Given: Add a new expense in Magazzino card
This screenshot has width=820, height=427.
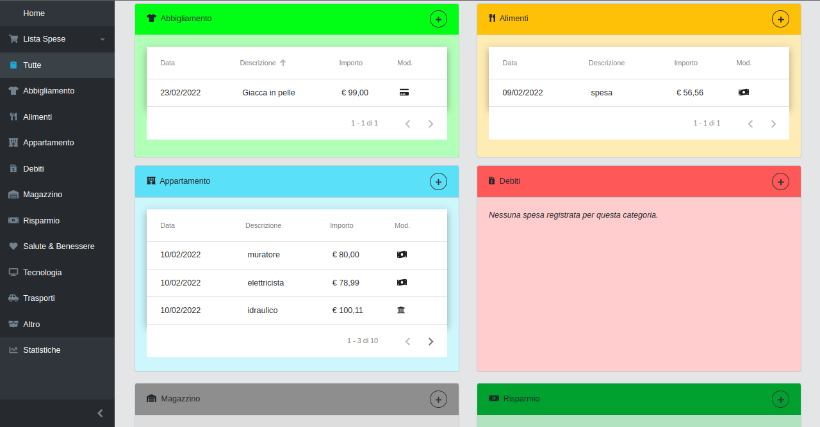Looking at the screenshot, I should pos(438,399).
